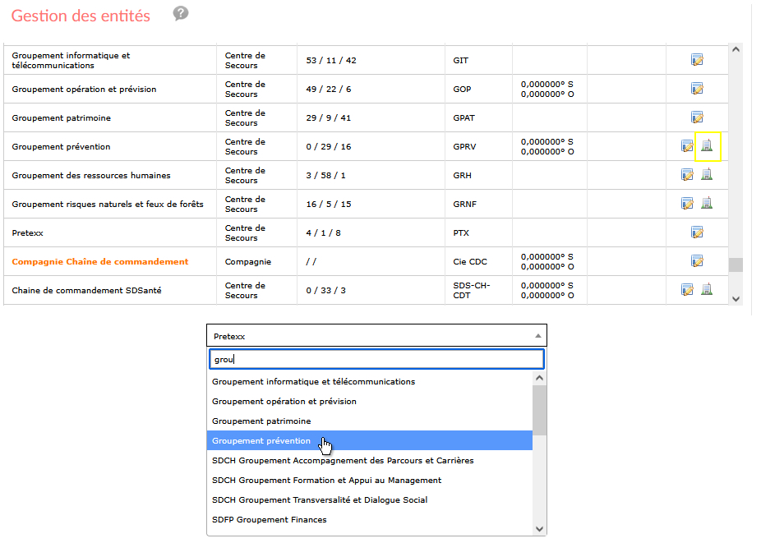Click edit icon for Groupement patrimoine
Viewport: 761px width, 543px height.
pos(697,117)
